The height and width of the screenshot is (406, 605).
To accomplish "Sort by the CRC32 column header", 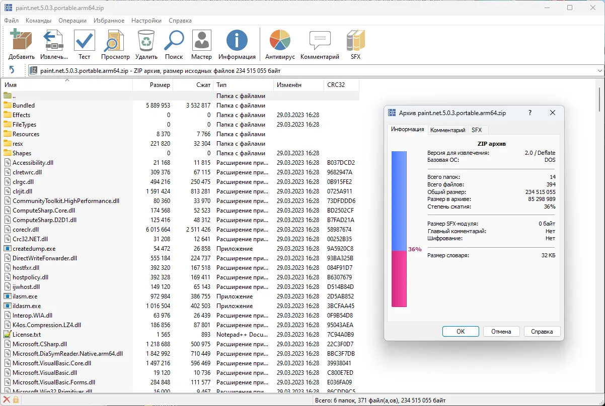I will point(341,85).
